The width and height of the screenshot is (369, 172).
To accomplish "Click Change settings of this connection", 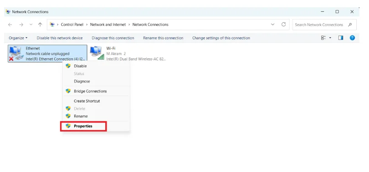I will (221, 38).
